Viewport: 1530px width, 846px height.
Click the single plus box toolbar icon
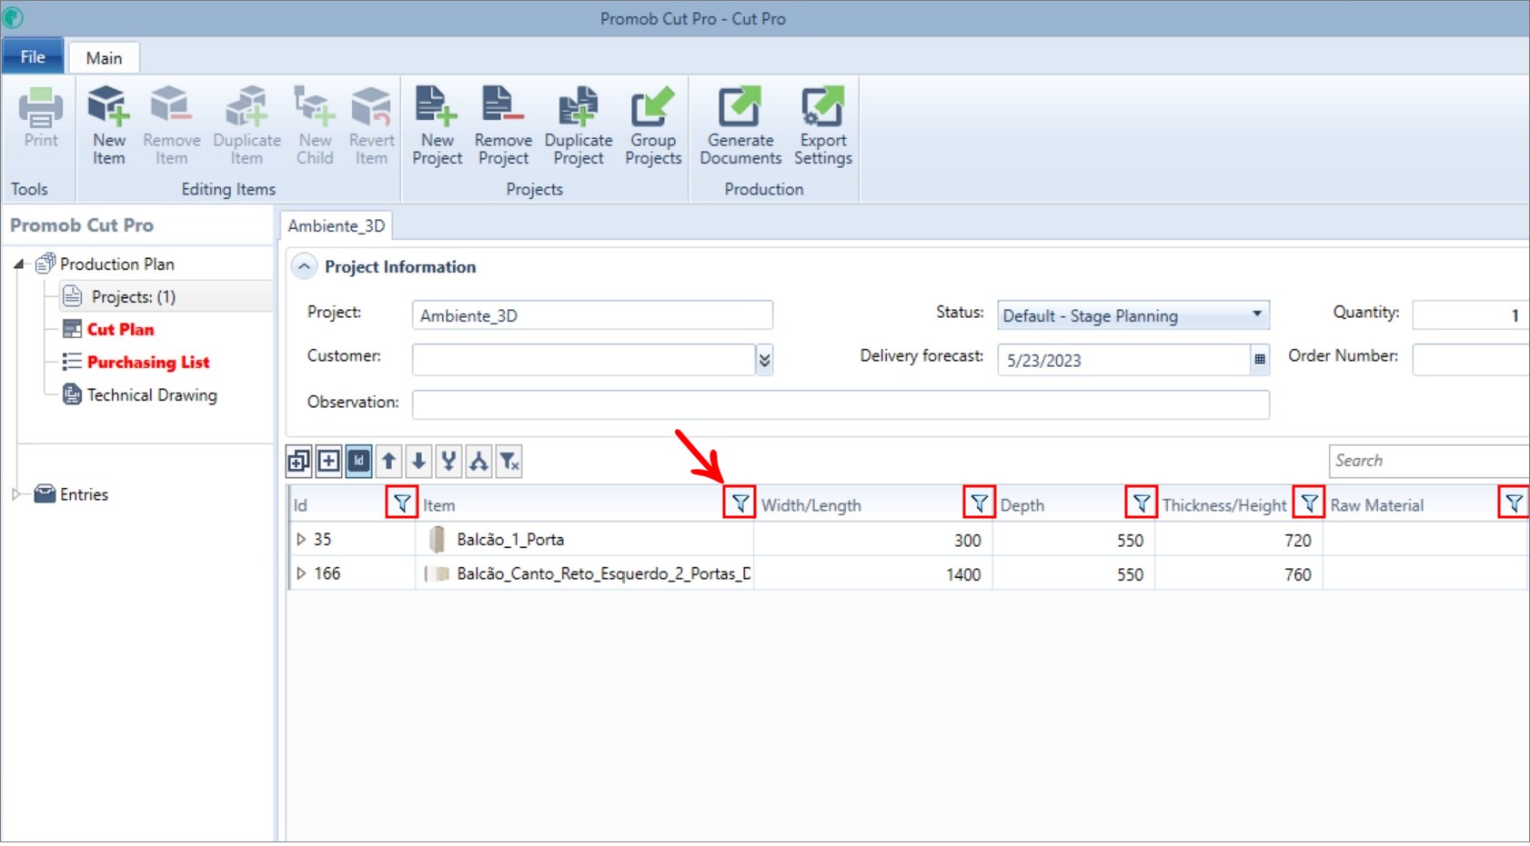coord(329,462)
